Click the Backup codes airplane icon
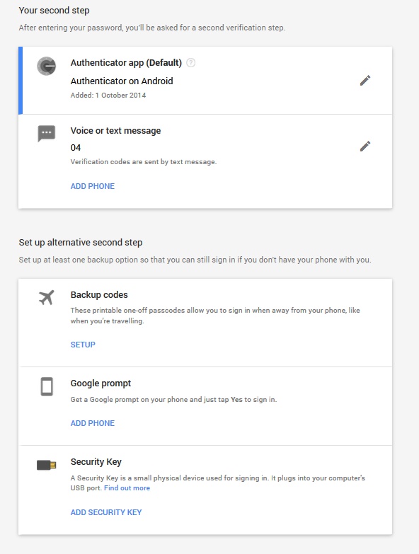Viewport: 419px width, 554px height. [46, 297]
